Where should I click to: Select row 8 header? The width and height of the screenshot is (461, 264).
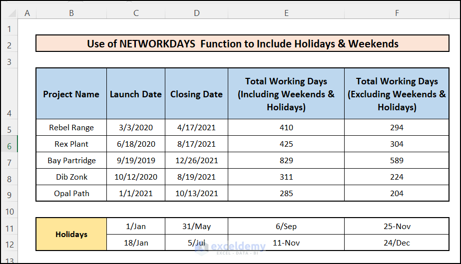click(x=9, y=177)
